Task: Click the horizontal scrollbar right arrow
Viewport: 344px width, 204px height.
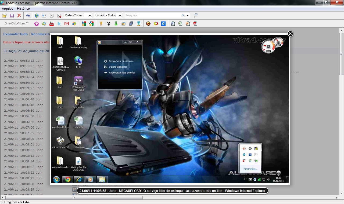Action: [337, 197]
